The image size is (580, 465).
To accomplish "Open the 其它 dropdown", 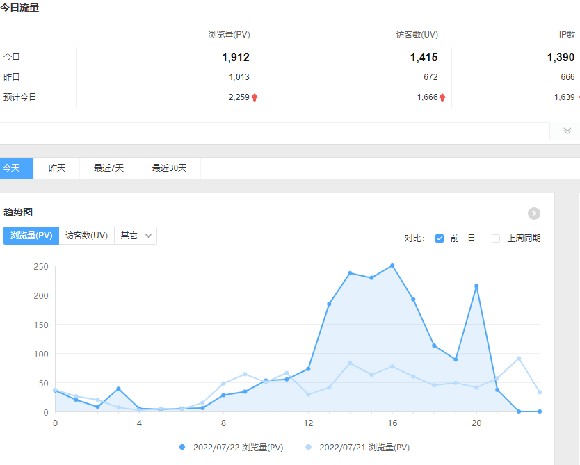I will click(x=136, y=236).
